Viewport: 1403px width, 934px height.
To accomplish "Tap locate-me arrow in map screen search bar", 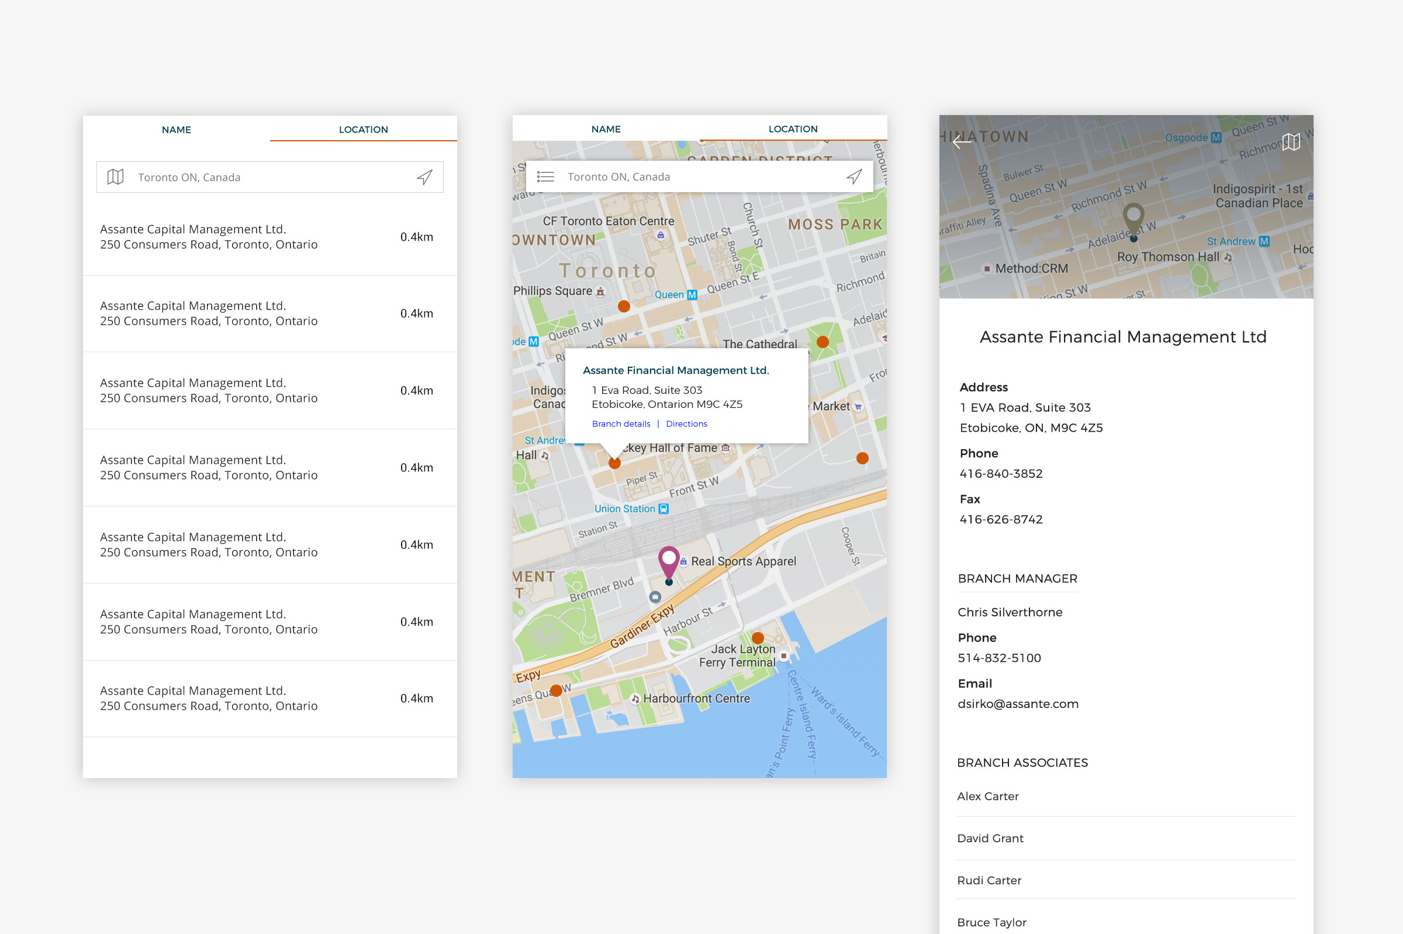I will pyautogui.click(x=854, y=177).
